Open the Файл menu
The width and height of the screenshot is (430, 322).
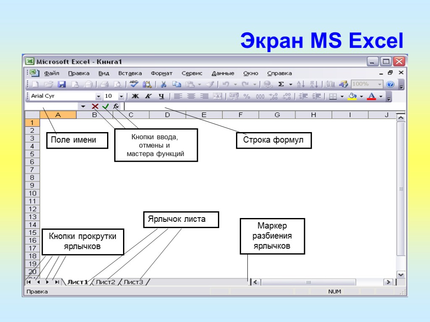tap(52, 73)
